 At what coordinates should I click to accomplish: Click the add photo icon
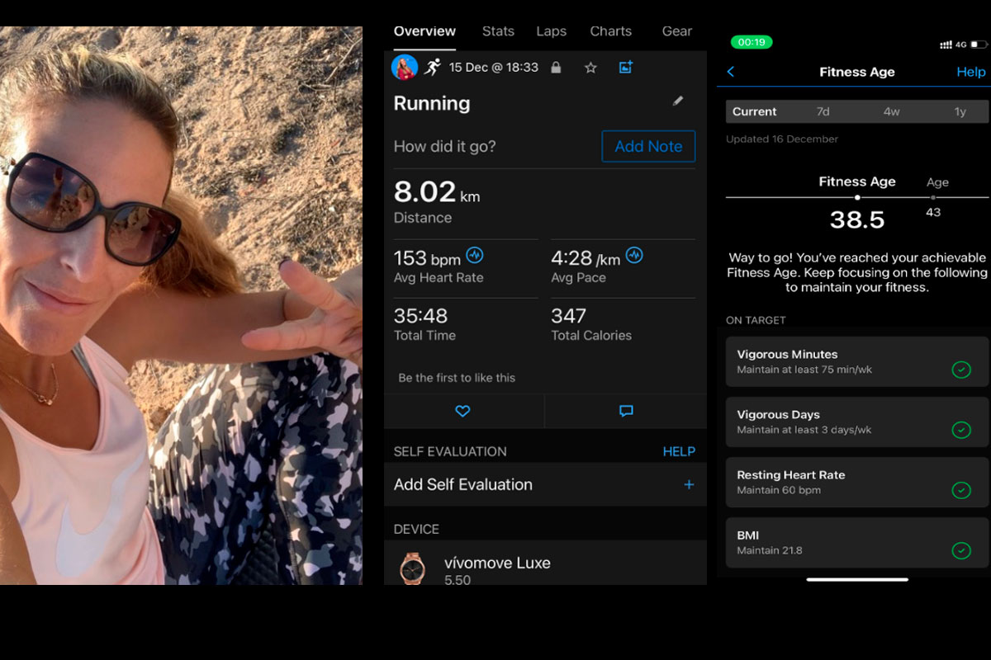625,68
